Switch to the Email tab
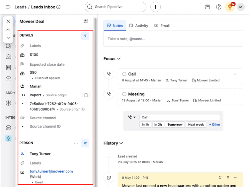The height and width of the screenshot is (187, 249). tap(162, 26)
